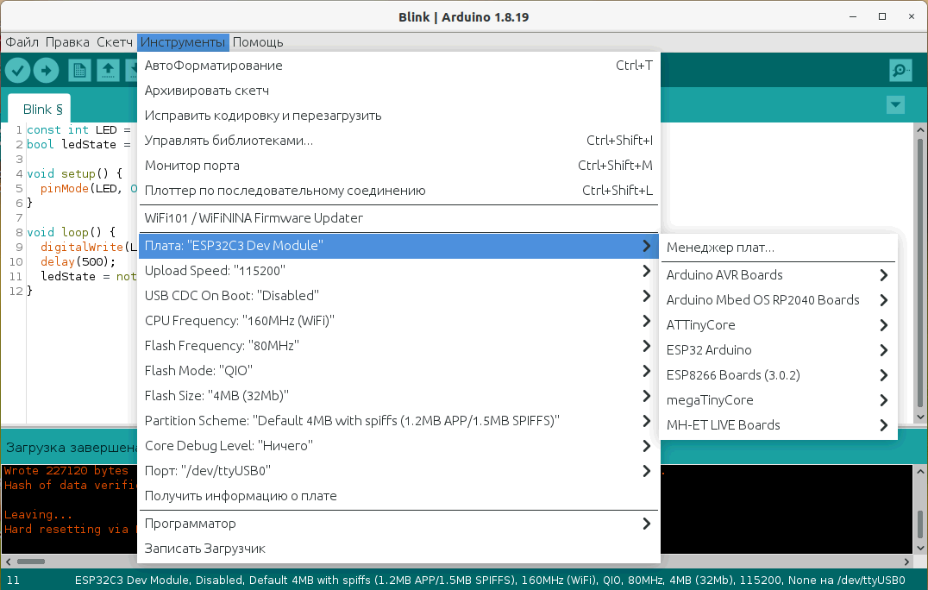The image size is (928, 590).
Task: Click the Upload arrow icon
Action: 47,71
